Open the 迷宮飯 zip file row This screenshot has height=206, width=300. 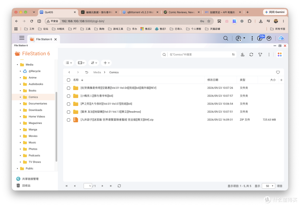click(x=173, y=120)
